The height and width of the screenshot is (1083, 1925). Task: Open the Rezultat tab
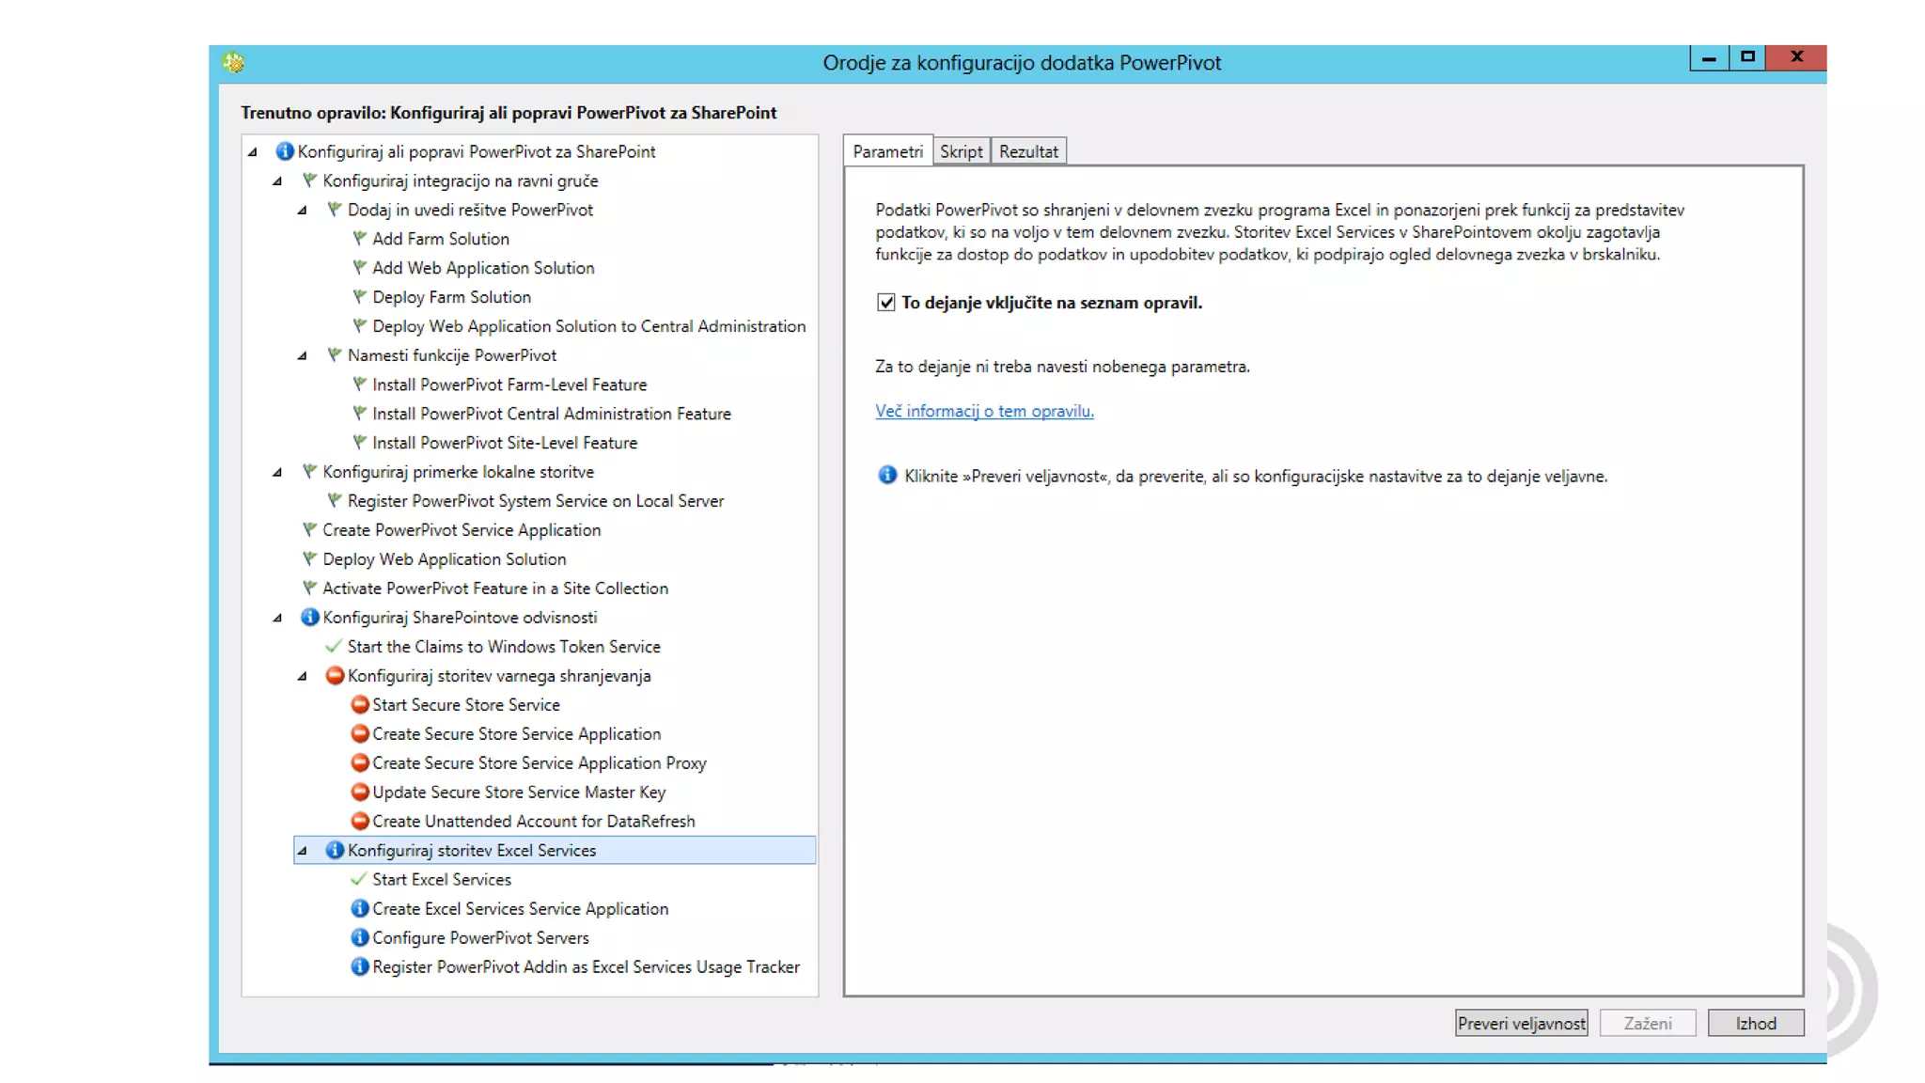click(1027, 151)
